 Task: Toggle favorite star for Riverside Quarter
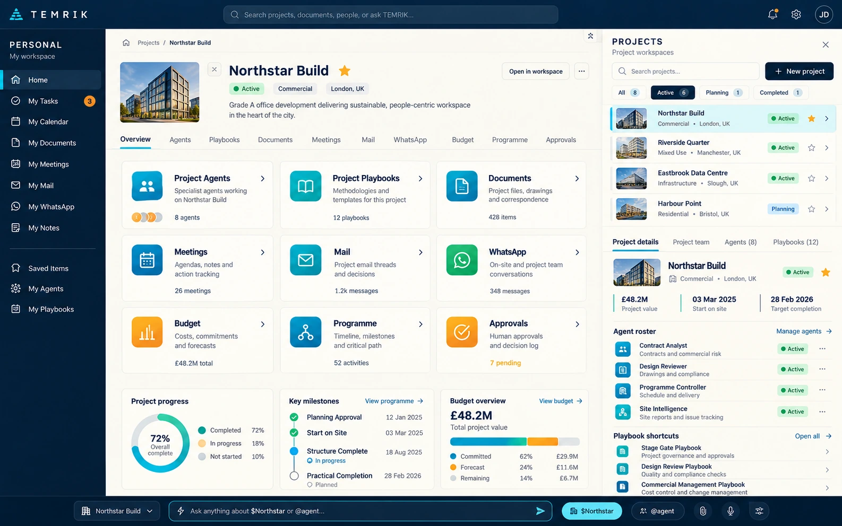pyautogui.click(x=811, y=148)
